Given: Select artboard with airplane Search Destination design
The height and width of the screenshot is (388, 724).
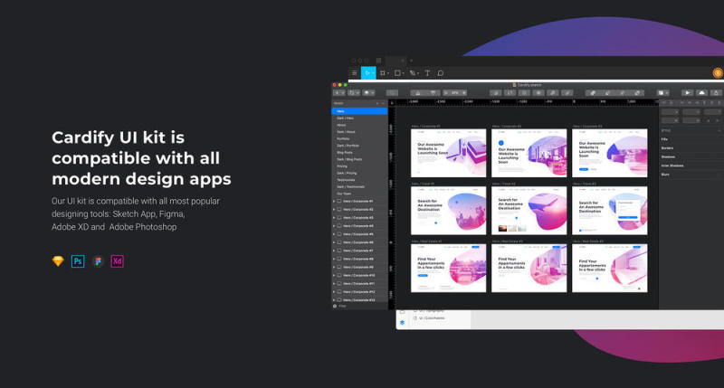Looking at the screenshot, I should tap(529, 211).
